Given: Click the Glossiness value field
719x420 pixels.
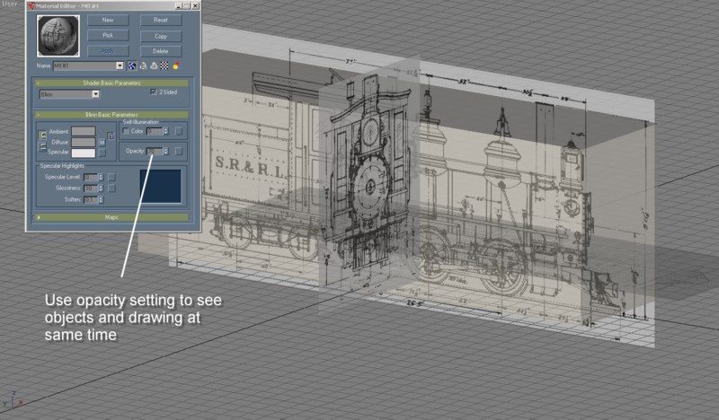Looking at the screenshot, I should point(91,188).
